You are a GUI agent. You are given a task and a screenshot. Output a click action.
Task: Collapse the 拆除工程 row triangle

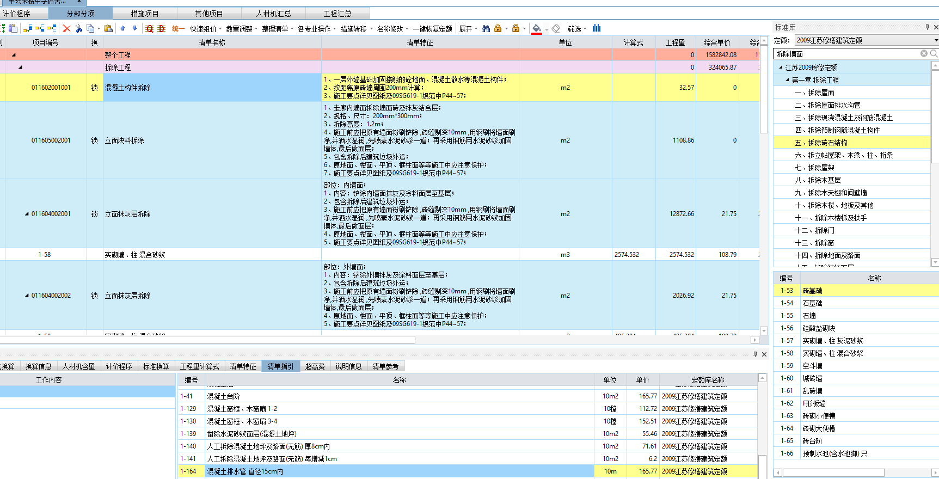tap(20, 67)
